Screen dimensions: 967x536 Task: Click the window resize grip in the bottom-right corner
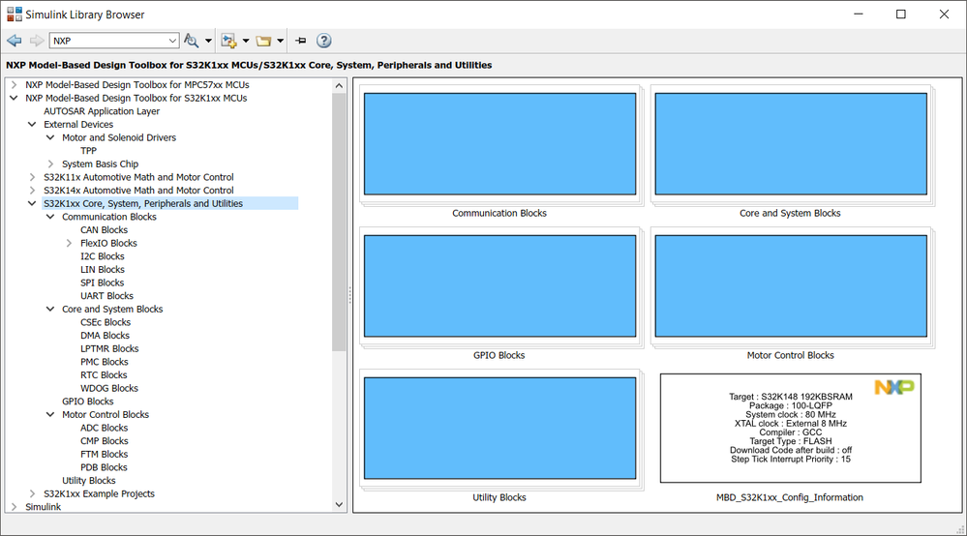tap(960, 529)
